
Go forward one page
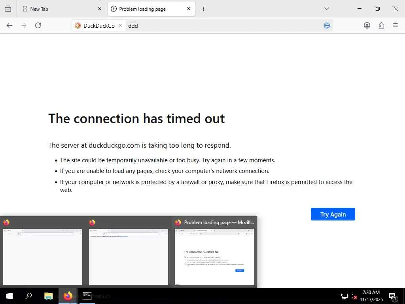pos(24,25)
